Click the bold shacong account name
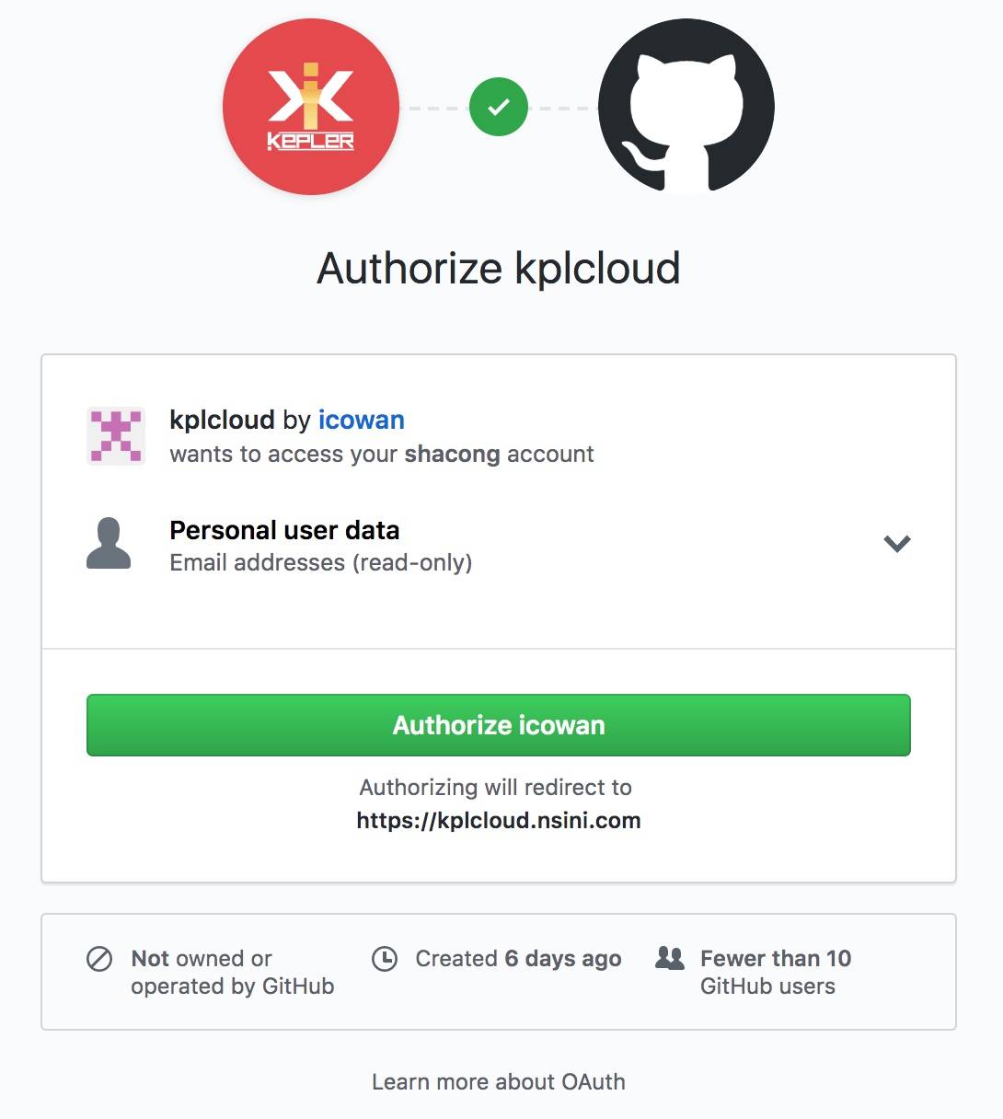The height and width of the screenshot is (1119, 1003). [452, 454]
